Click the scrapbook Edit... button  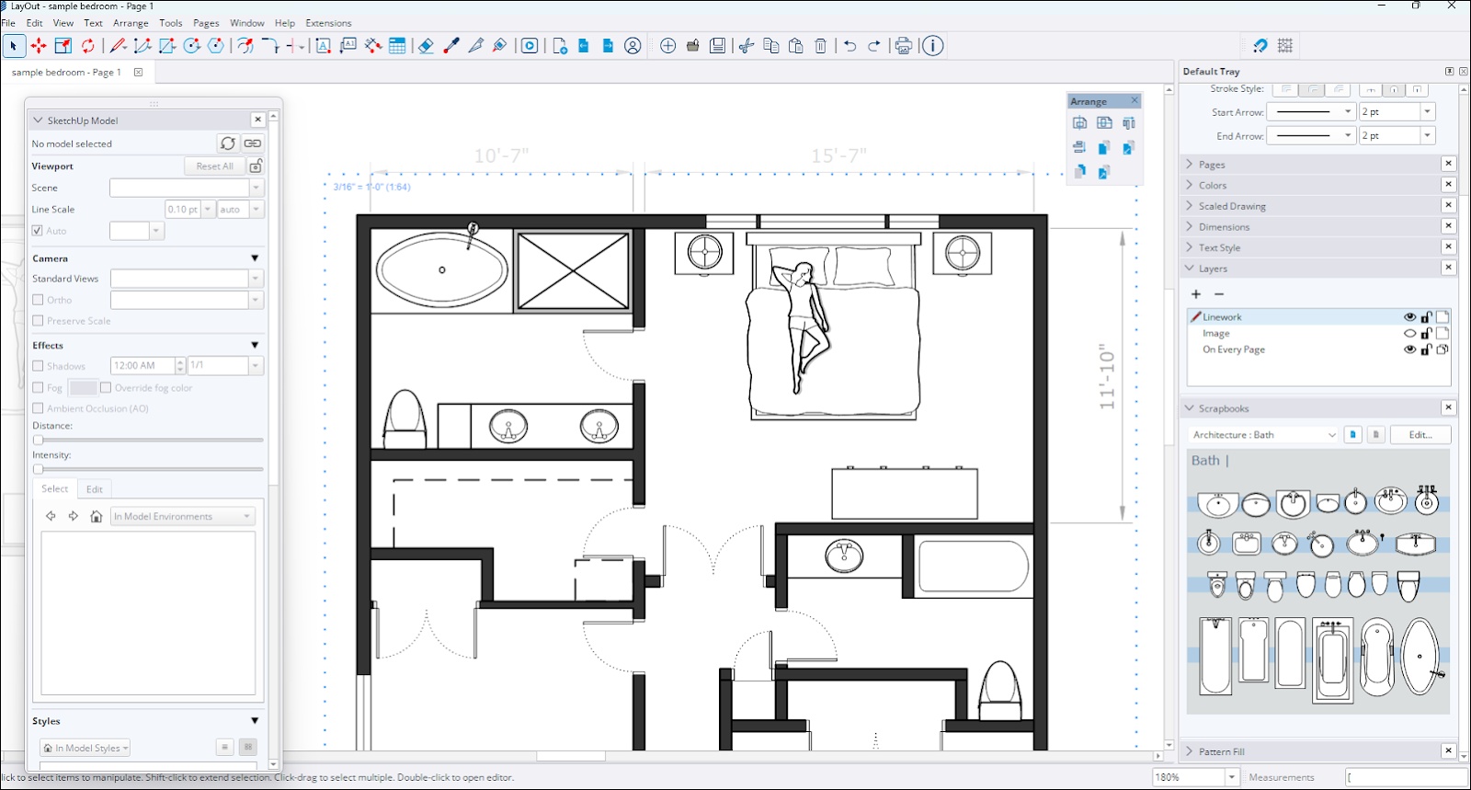[1420, 435]
